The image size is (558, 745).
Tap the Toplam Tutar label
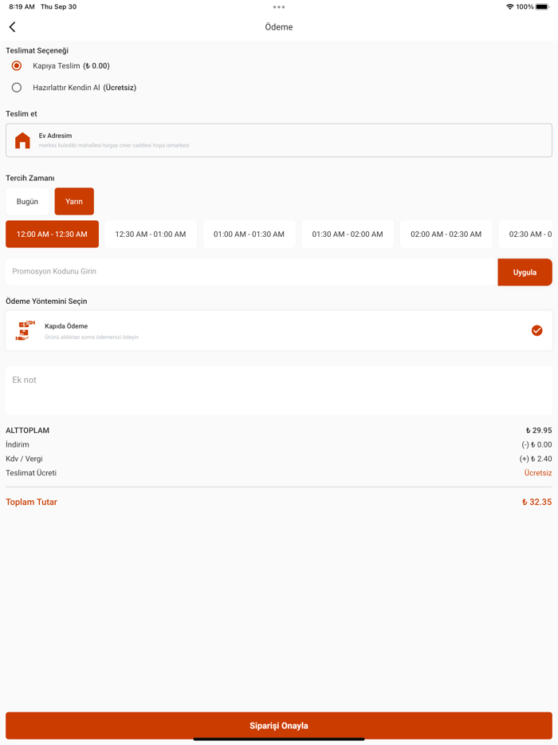coord(31,503)
